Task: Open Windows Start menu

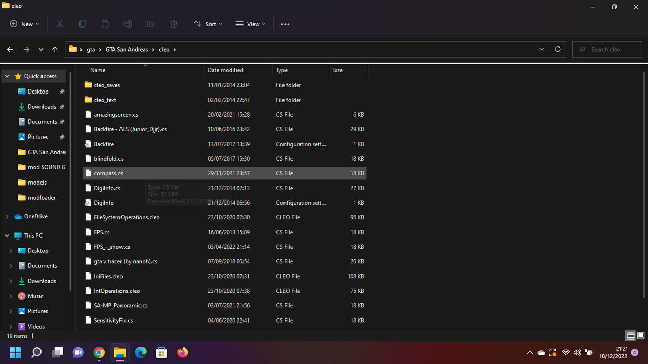Action: pos(16,352)
